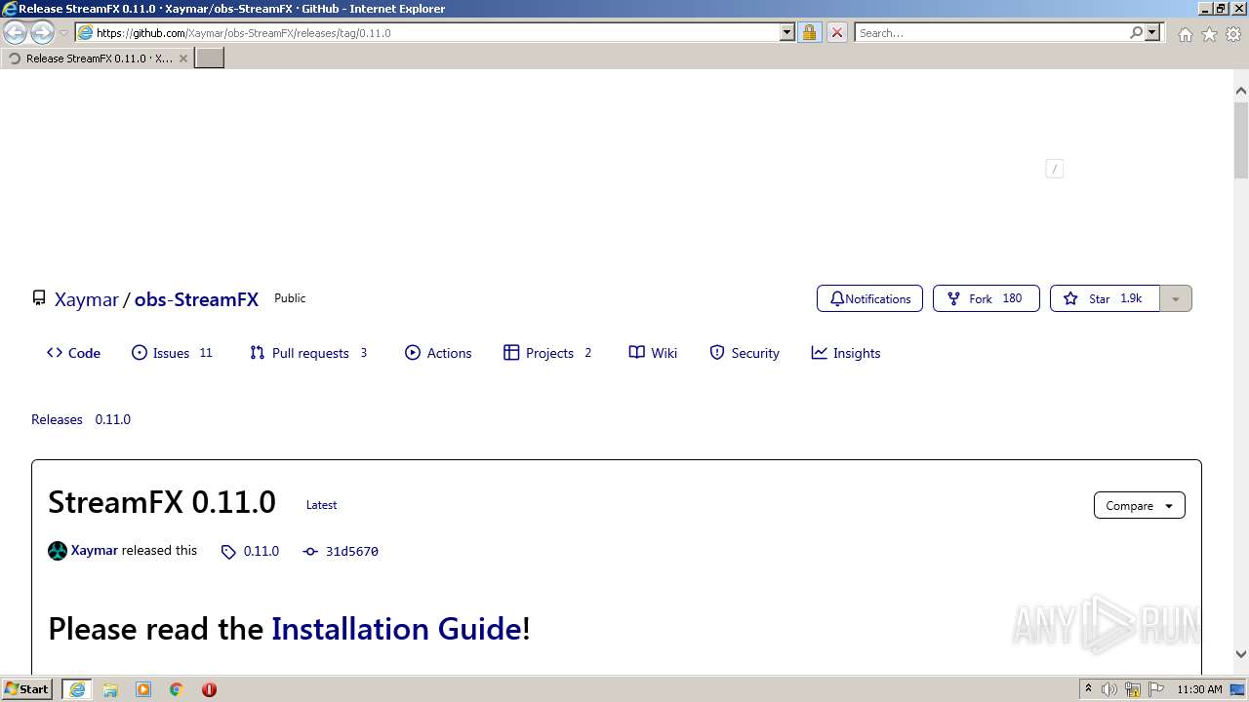
Task: Open the Wiki tab
Action: pos(653,353)
